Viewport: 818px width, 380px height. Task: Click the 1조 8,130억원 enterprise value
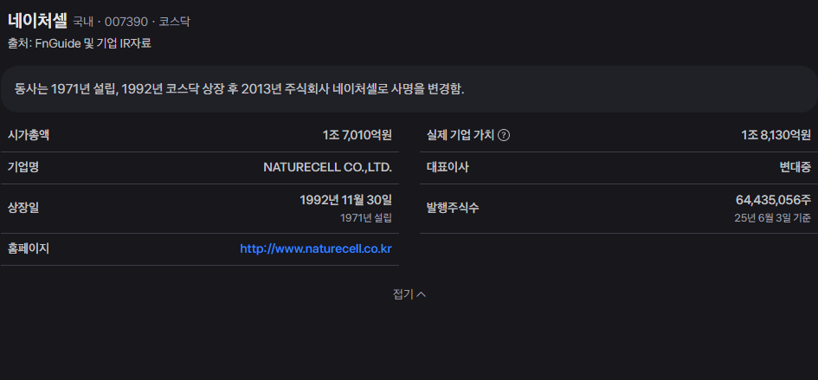pyautogui.click(x=776, y=135)
